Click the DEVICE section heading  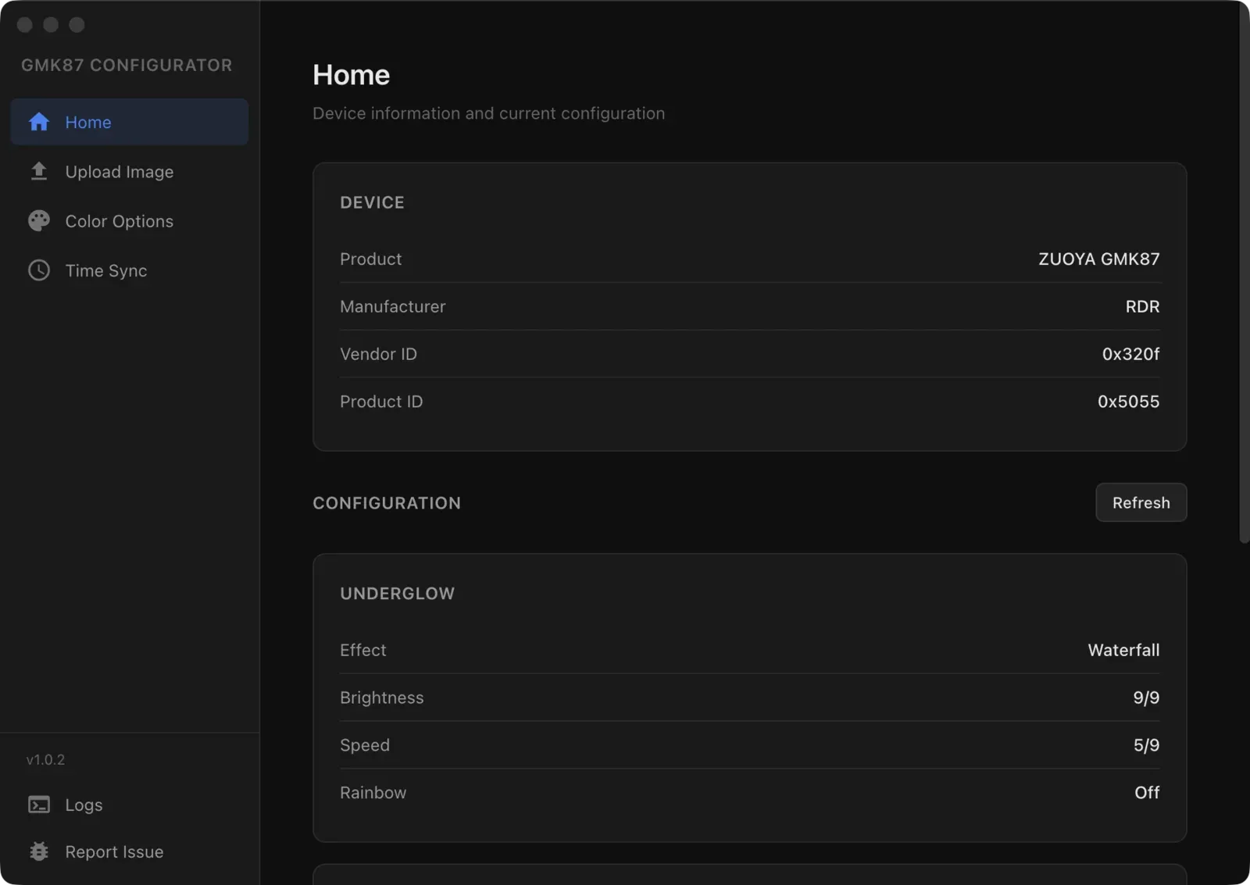pyautogui.click(x=372, y=202)
